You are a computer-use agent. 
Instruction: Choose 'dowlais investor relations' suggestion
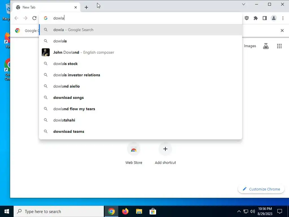pos(141,75)
